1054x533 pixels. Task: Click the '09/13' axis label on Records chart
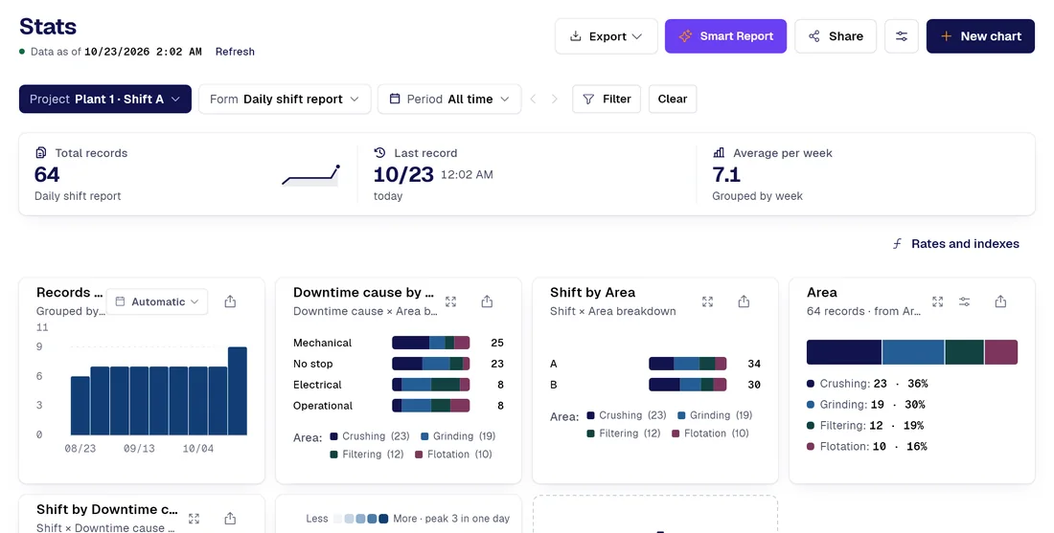(x=139, y=448)
